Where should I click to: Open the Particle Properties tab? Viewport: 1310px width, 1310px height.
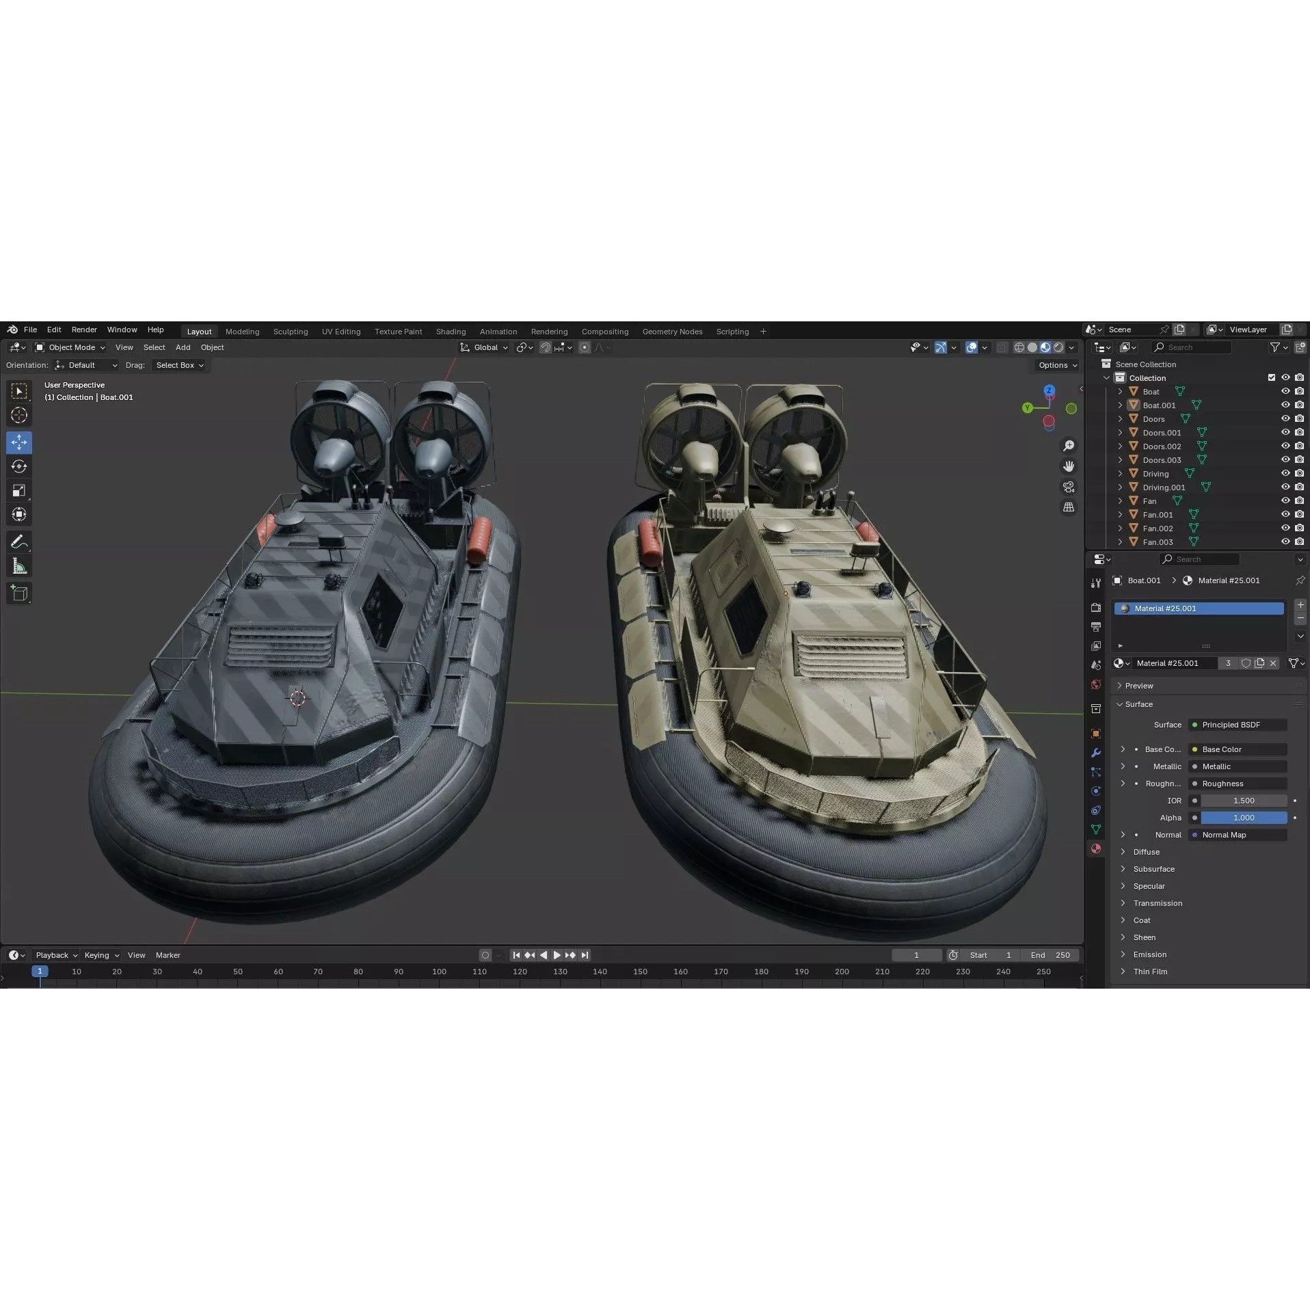pos(1096,772)
